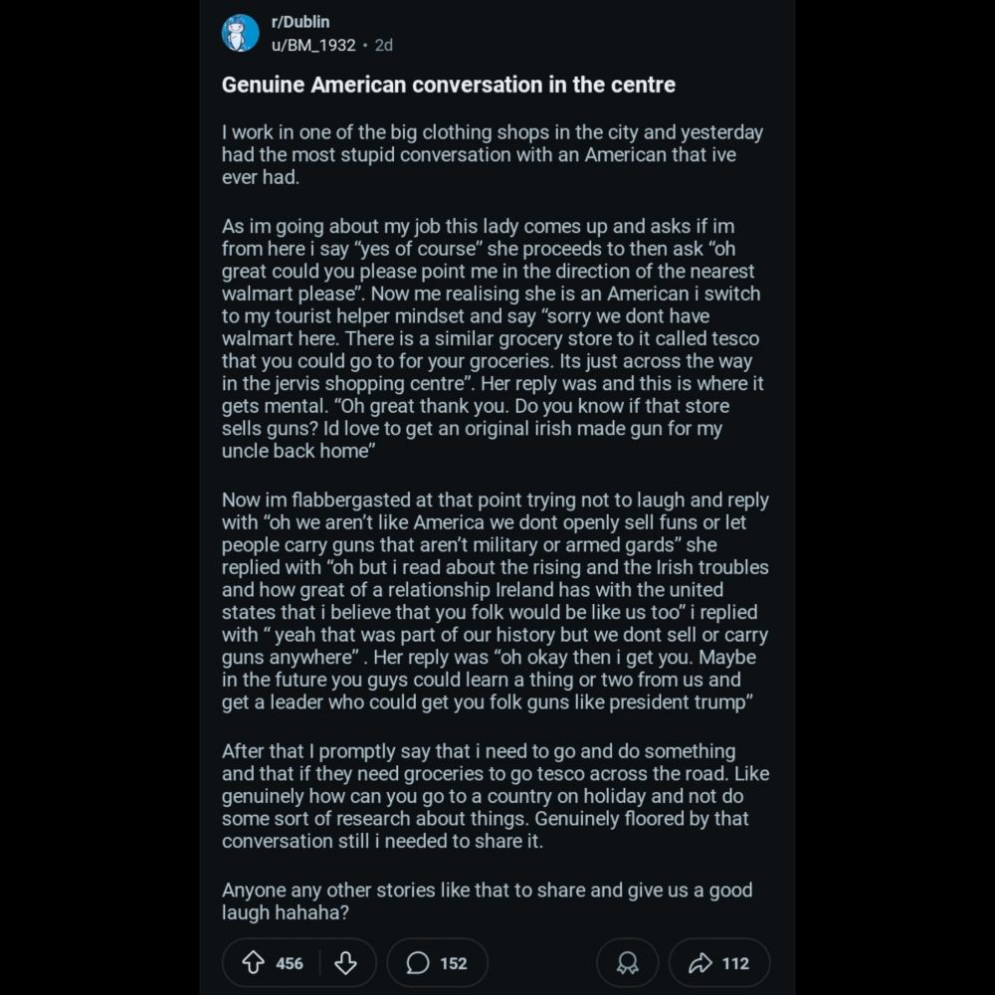
Task: Click the r/Dublin community avatar
Action: tap(240, 33)
